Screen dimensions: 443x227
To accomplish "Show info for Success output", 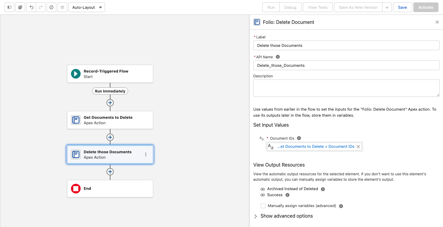I will tap(287, 195).
